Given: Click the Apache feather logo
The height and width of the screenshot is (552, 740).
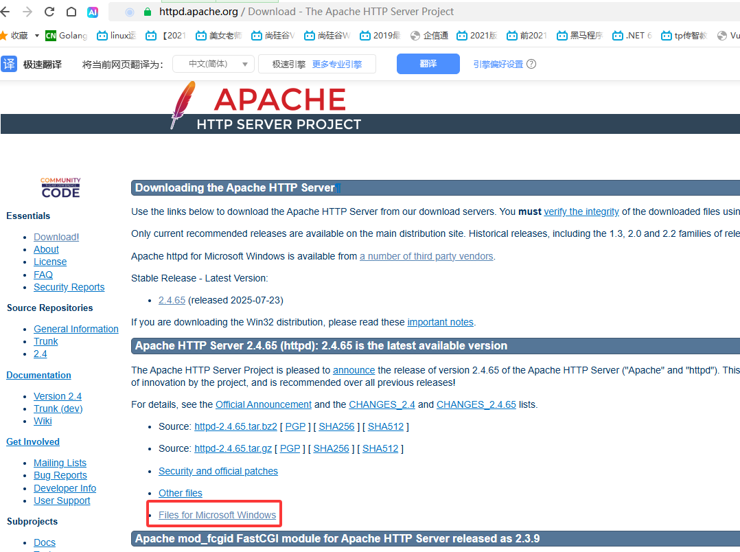Looking at the screenshot, I should [x=183, y=105].
